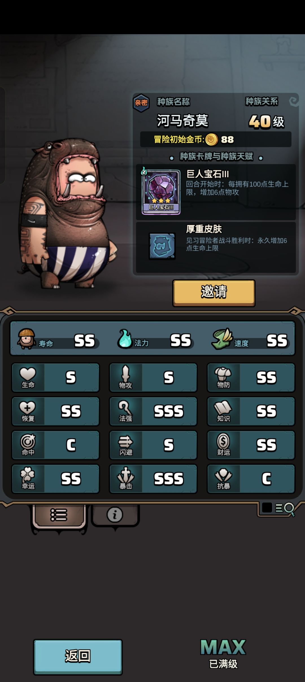Open the 种族关系 swirl icon
Viewport: 305px width, 682px height.
tap(294, 101)
